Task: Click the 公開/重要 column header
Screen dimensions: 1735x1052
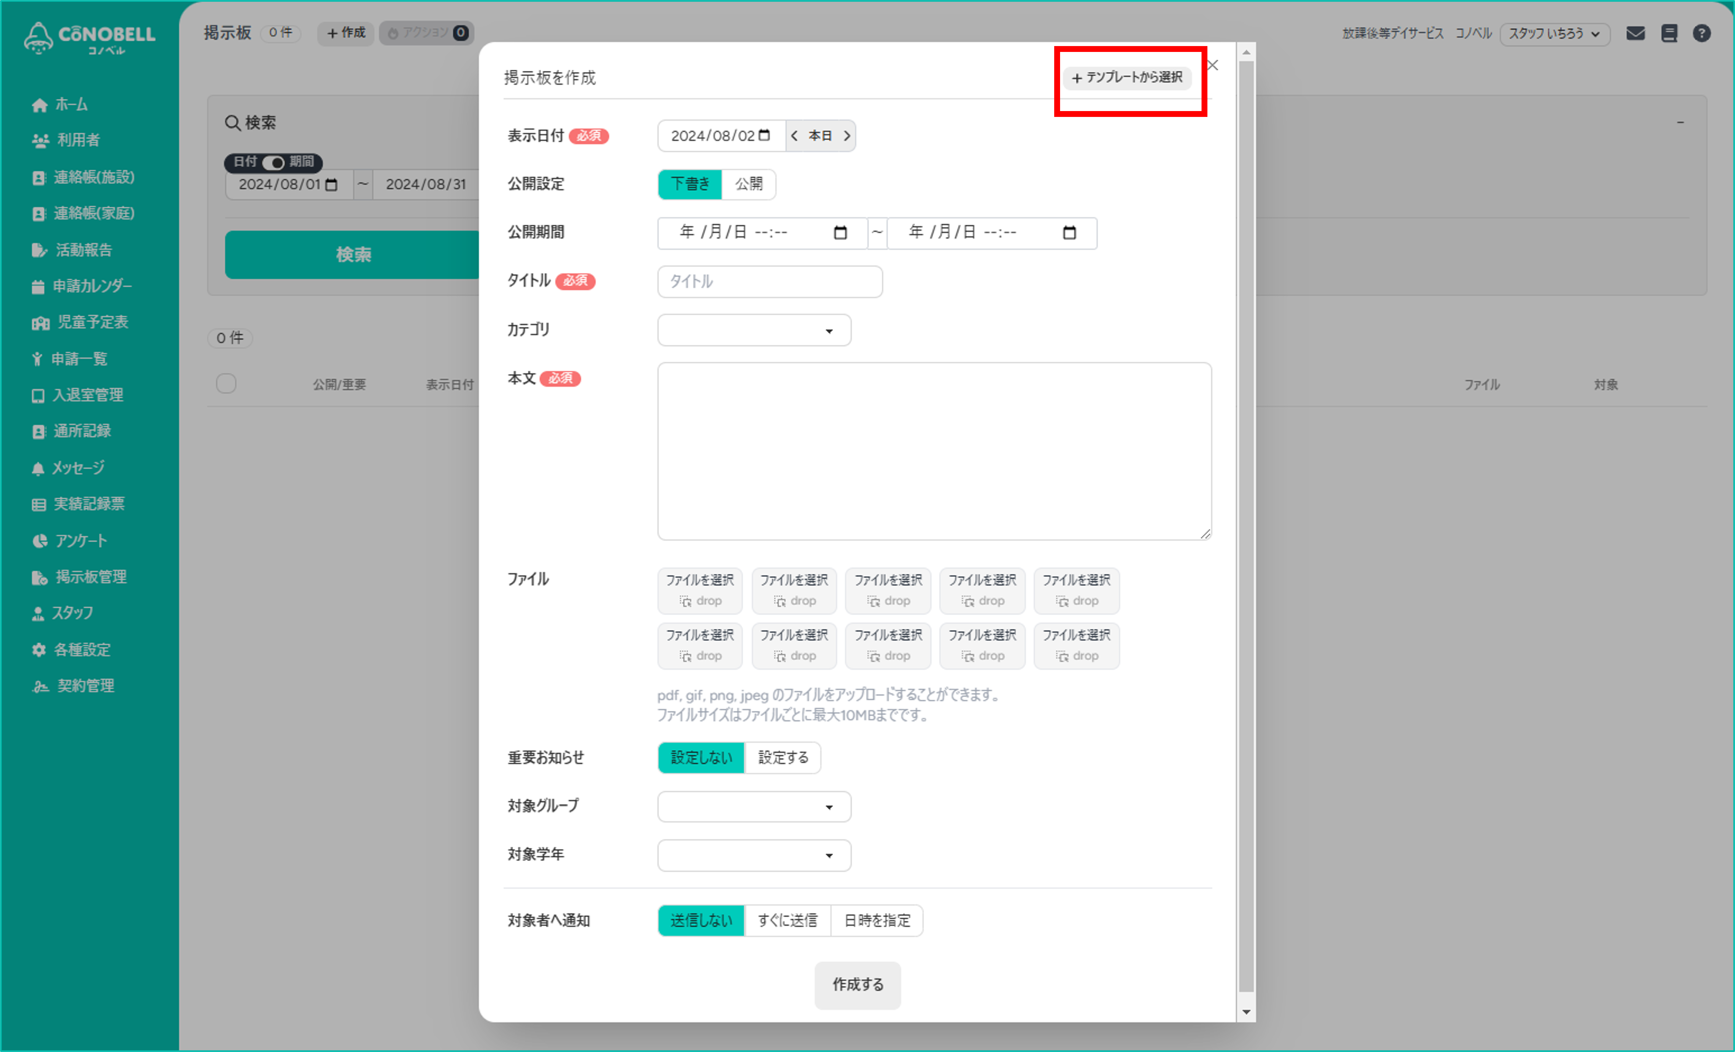Action: tap(339, 384)
